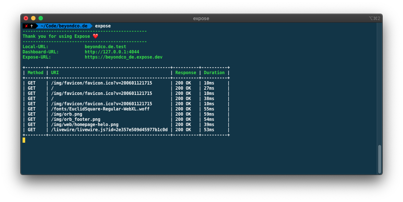Click the Method column header
This screenshot has width=403, height=202.
click(x=36, y=73)
